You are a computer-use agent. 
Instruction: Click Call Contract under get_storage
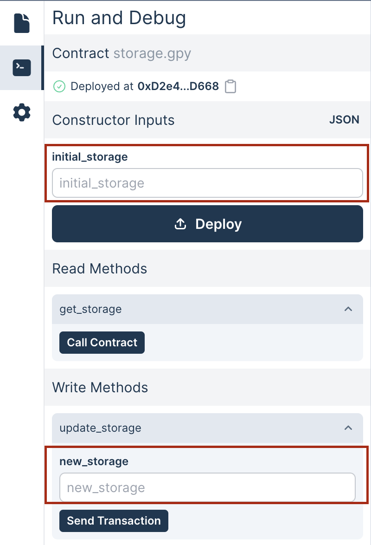pyautogui.click(x=102, y=342)
